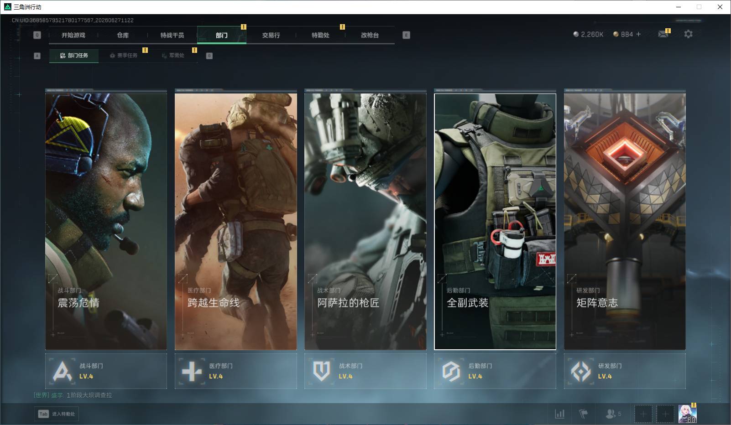Switch to the 军需处 sub-tab

click(173, 56)
